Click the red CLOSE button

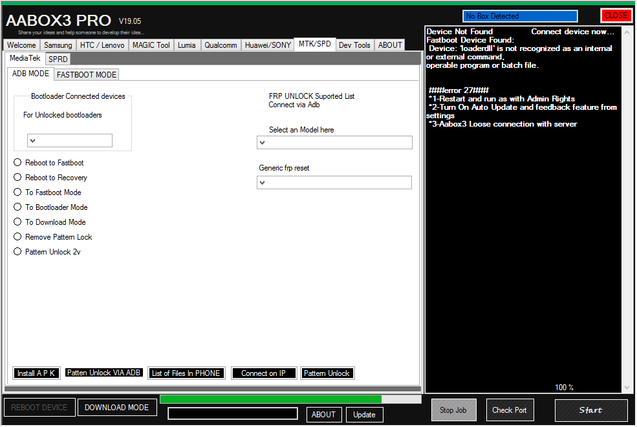pos(616,16)
